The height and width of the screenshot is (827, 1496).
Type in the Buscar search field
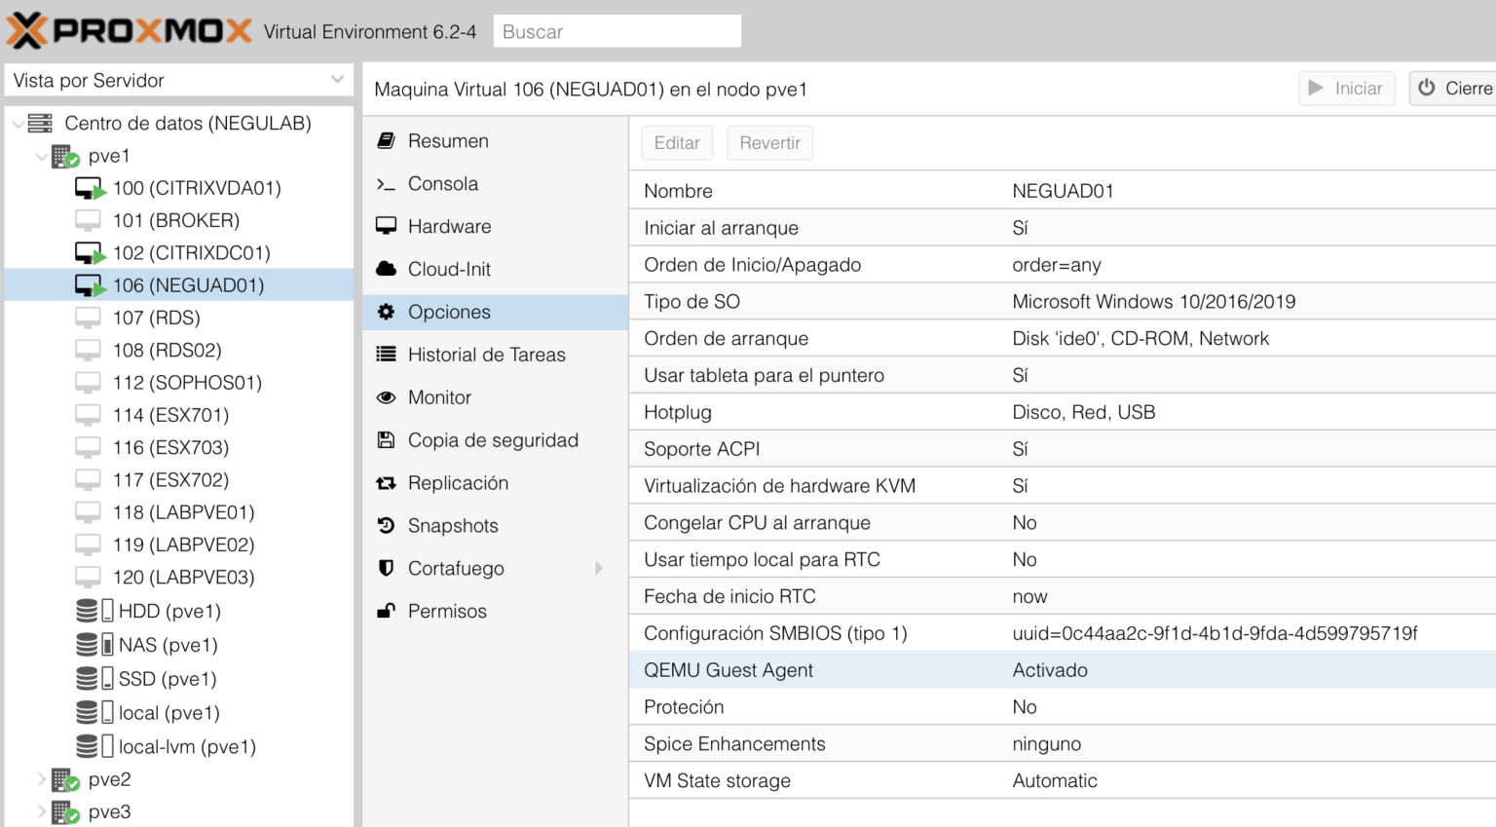617,30
